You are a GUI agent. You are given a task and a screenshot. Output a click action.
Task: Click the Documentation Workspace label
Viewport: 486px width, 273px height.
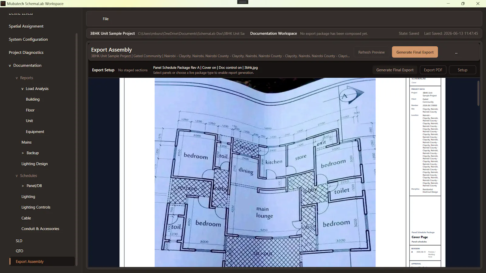point(273,33)
